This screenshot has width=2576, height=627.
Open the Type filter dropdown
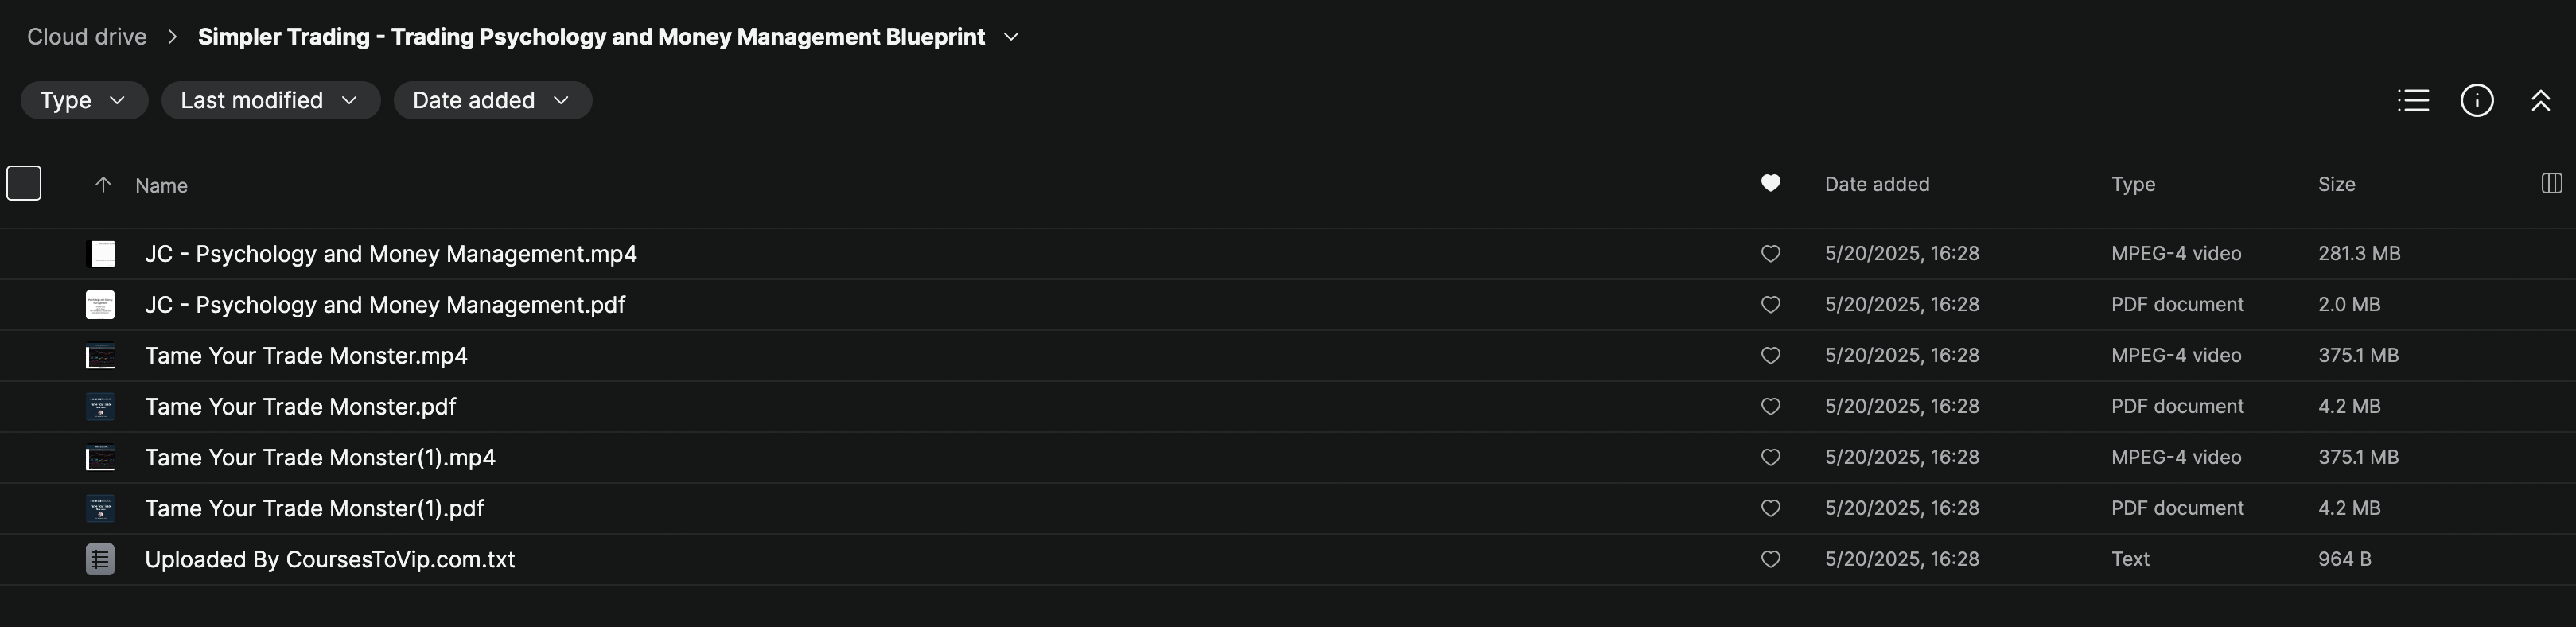pyautogui.click(x=84, y=100)
